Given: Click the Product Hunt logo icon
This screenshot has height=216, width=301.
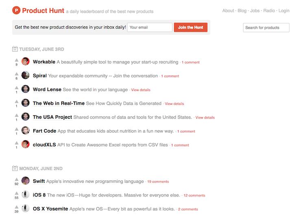Looking at the screenshot, I should tap(16, 11).
